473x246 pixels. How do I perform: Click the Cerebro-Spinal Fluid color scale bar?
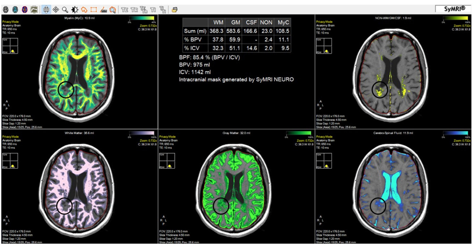tap(455, 133)
